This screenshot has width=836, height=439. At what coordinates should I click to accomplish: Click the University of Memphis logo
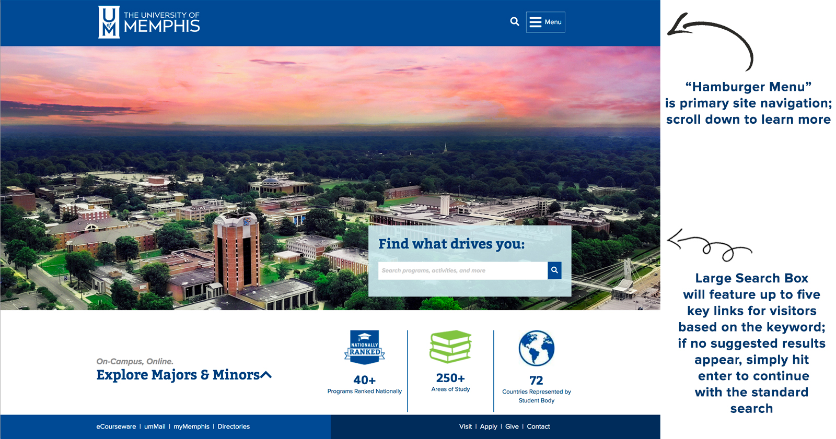(x=149, y=22)
